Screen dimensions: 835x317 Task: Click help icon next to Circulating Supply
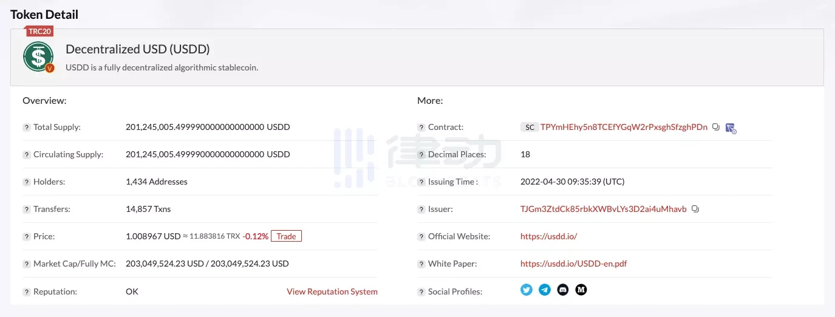click(x=27, y=155)
